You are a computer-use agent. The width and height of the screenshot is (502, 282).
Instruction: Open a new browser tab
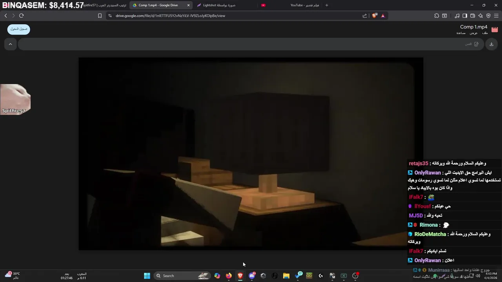tap(327, 5)
